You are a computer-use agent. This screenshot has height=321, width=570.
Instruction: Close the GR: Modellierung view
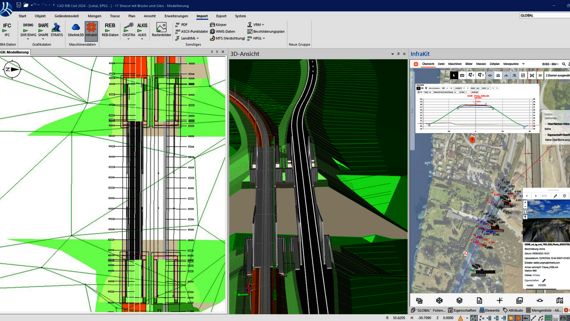coord(223,52)
